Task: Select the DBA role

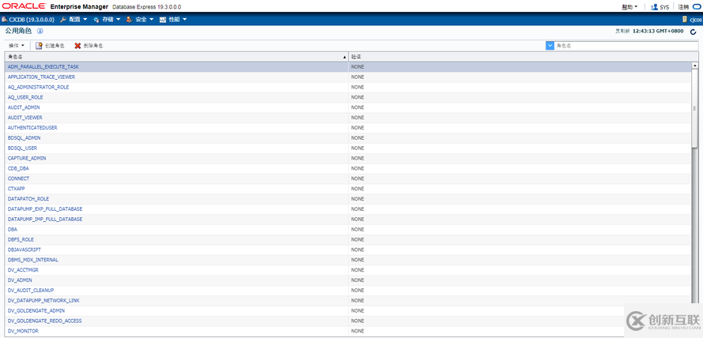Action: 13,230
